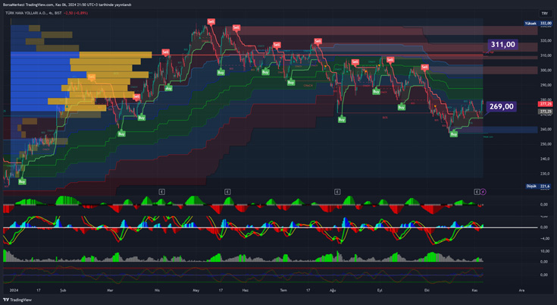This screenshot has height=305, width=557.
Task: Click the 290,00 price axis label
Action: (546, 85)
